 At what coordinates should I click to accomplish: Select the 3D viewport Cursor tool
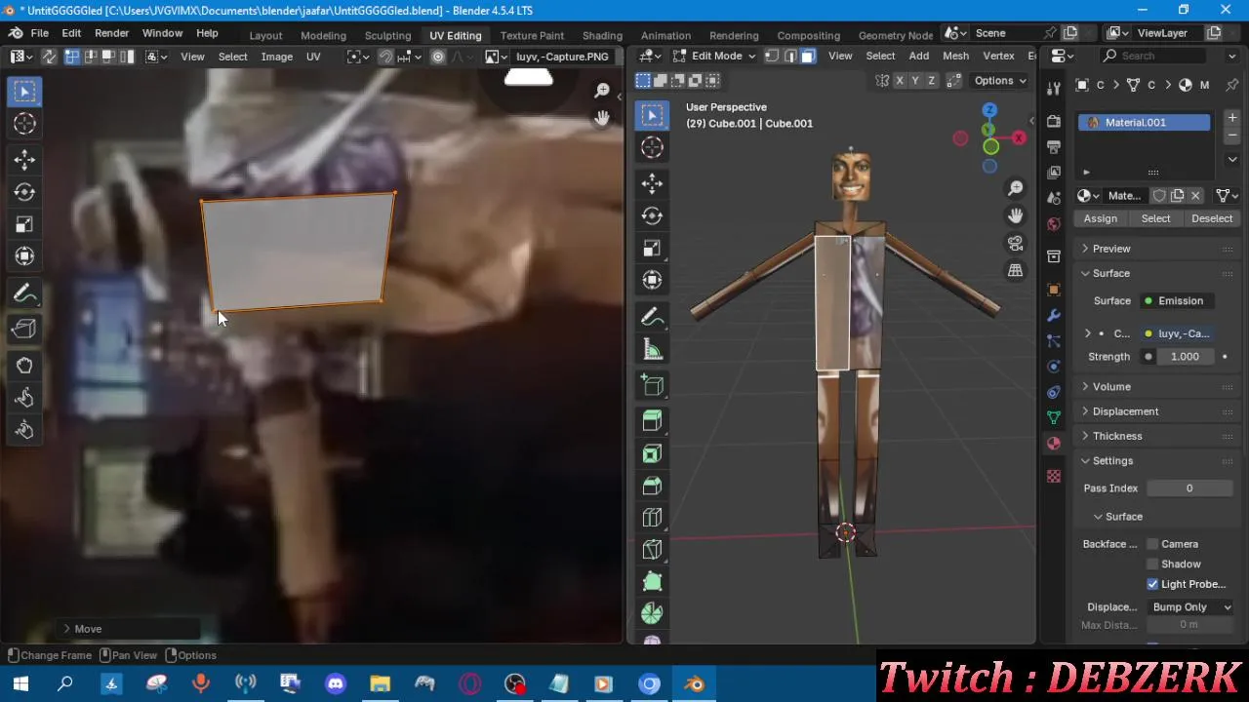click(652, 147)
